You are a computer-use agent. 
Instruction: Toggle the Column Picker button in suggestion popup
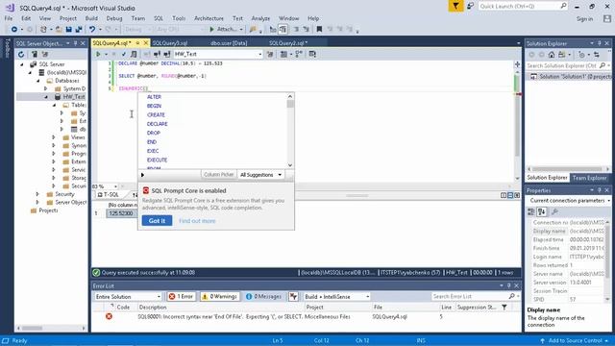pyautogui.click(x=218, y=175)
